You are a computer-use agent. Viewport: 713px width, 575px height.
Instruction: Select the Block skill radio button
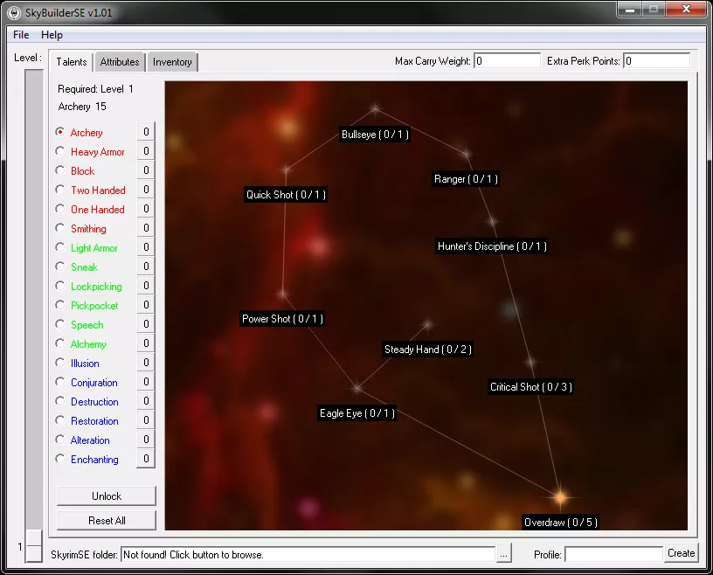pos(60,170)
